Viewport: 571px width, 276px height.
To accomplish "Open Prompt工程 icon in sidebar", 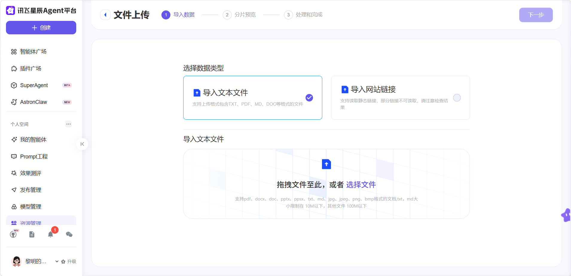I will coord(14,156).
